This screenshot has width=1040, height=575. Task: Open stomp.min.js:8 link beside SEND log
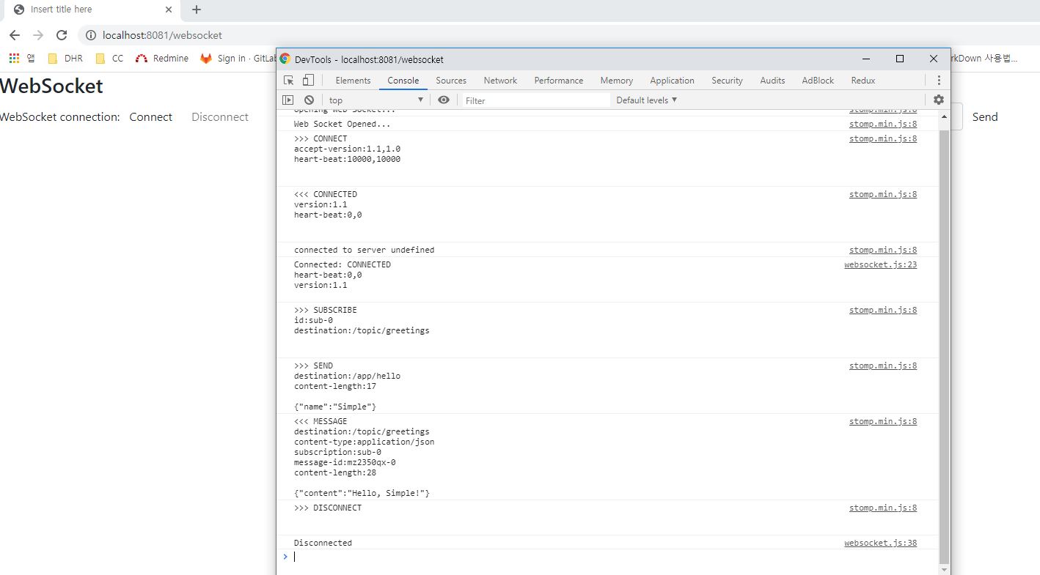point(883,366)
